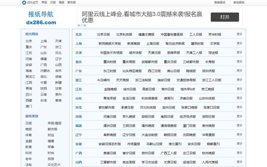
Task: Click the 阿里云线上峰会 ad headline
Action: pos(142,17)
